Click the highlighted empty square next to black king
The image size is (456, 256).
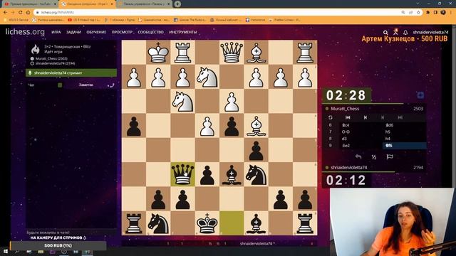tap(232, 223)
